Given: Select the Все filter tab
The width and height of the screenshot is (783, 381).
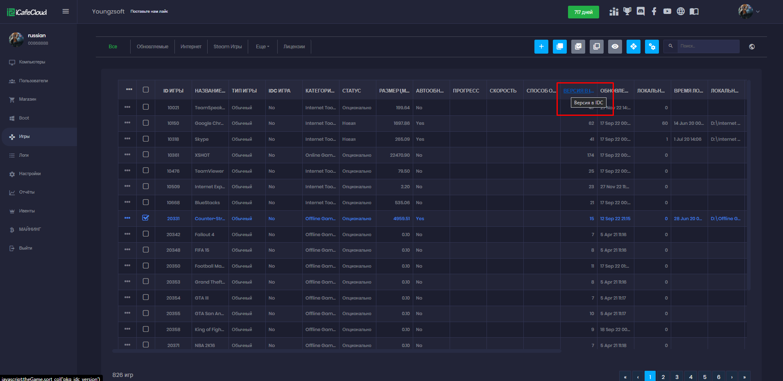Looking at the screenshot, I should pos(113,47).
